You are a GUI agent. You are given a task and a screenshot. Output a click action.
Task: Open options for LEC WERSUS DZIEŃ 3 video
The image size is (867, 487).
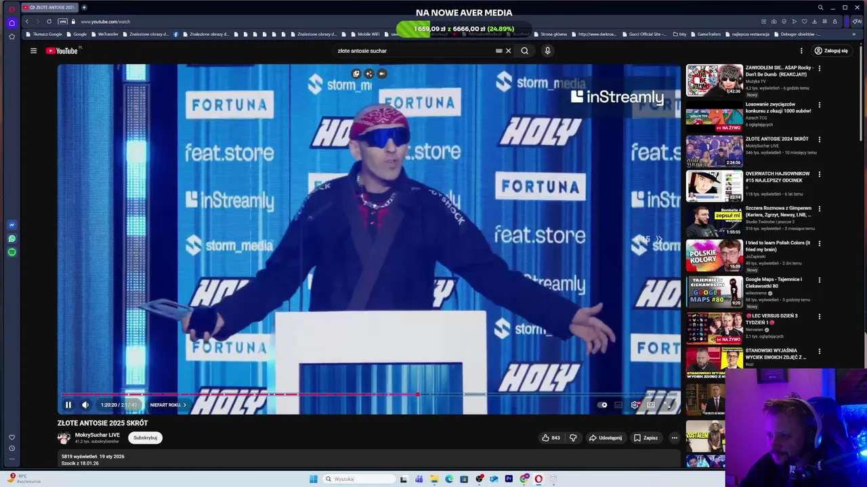[820, 317]
